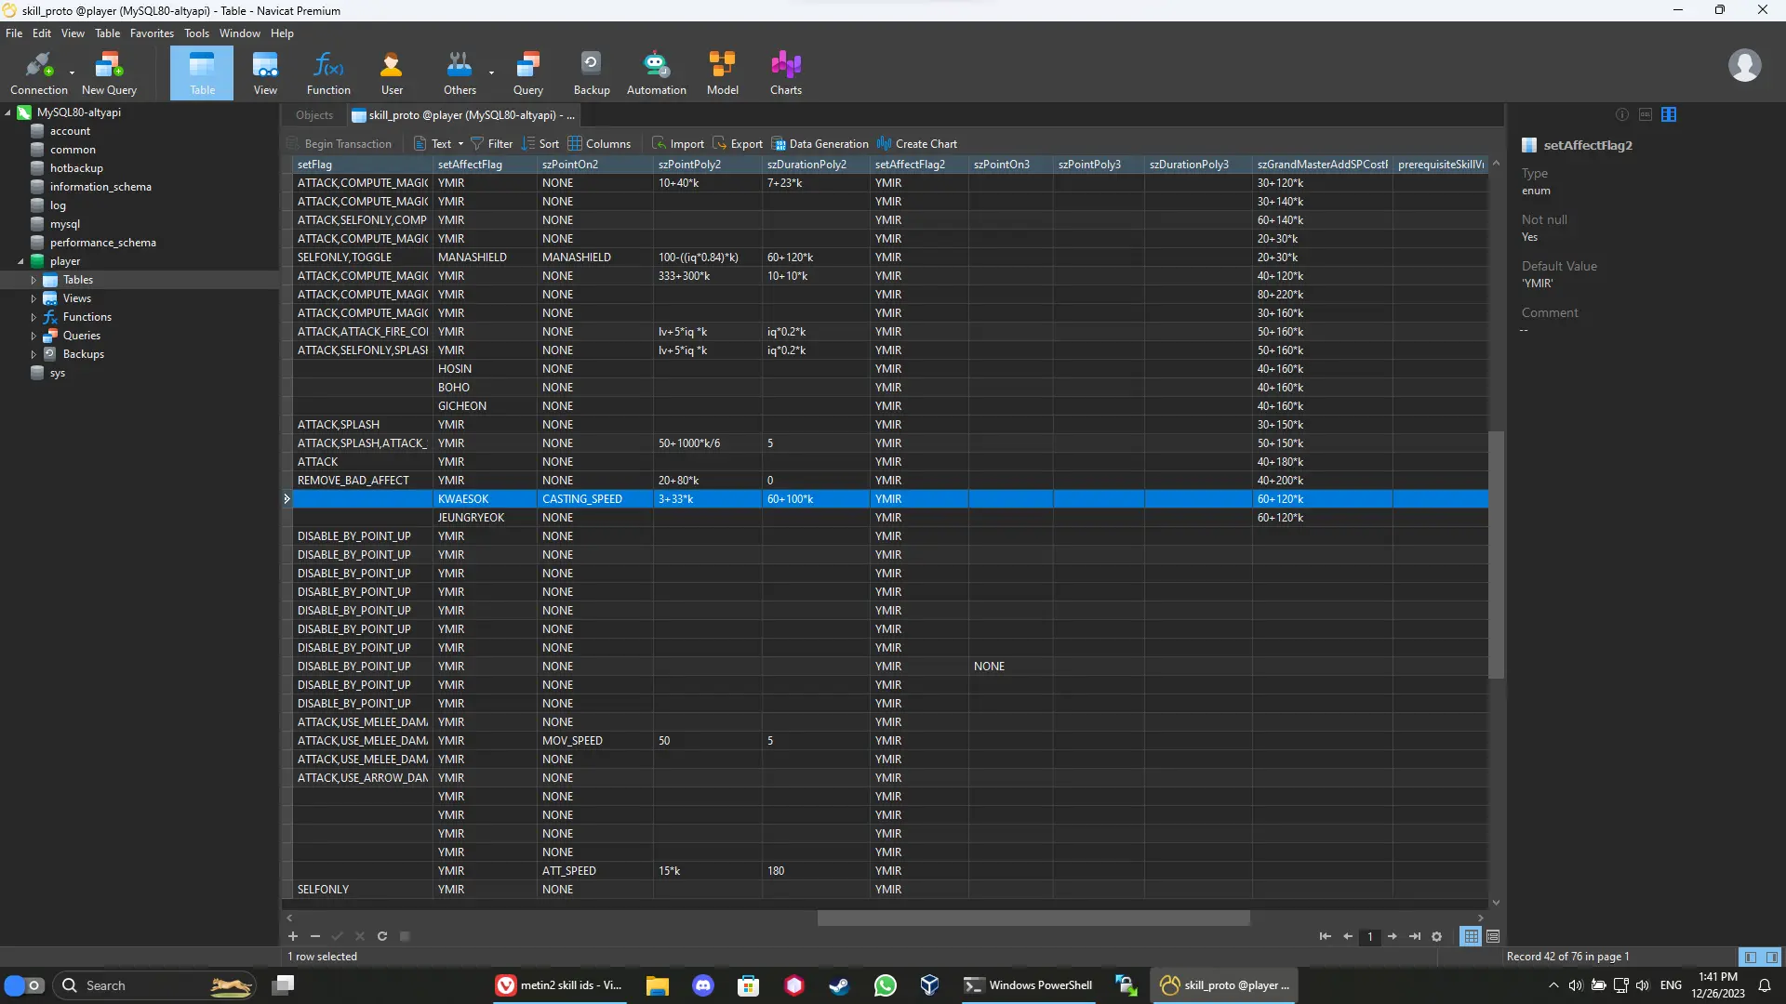The image size is (1786, 1004).
Task: Click the page number field
Action: tap(1369, 936)
